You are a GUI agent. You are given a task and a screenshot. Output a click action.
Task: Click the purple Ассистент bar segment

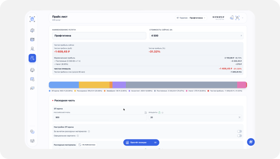coord(119,85)
